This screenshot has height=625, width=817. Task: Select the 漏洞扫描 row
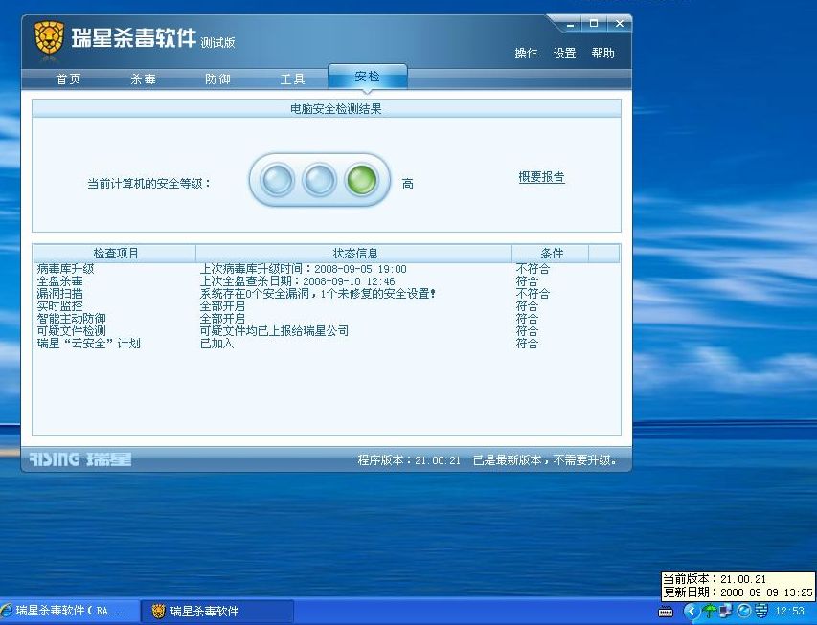[x=327, y=294]
